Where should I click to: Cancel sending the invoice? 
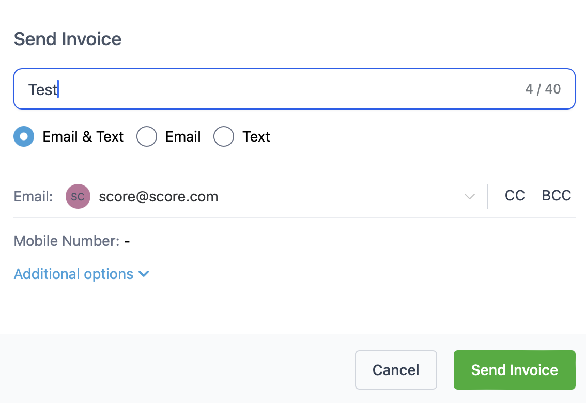pos(396,370)
